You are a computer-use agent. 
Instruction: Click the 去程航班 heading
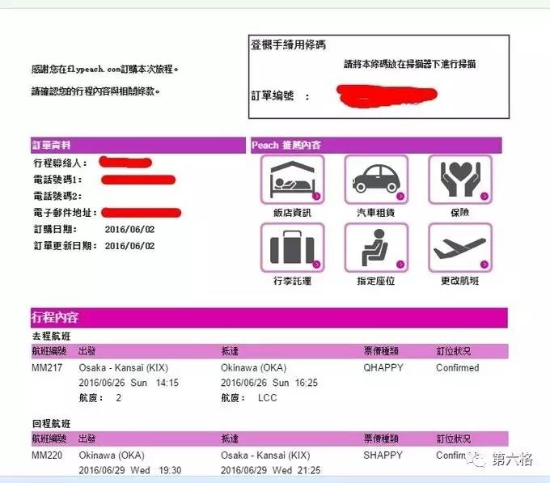point(51,336)
